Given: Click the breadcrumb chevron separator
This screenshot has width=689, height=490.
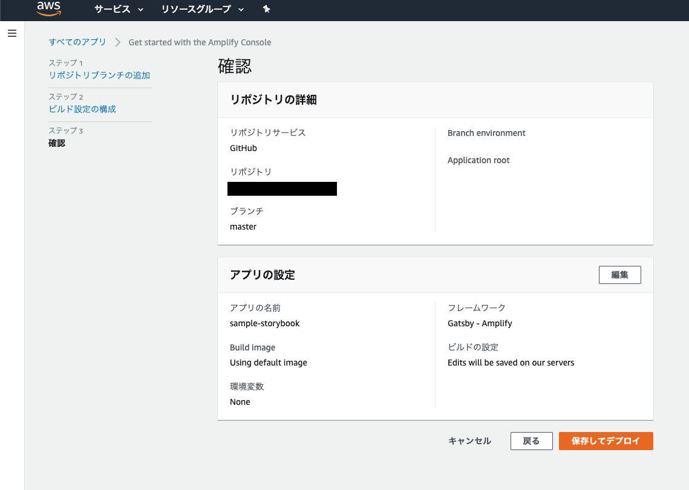Looking at the screenshot, I should coord(117,42).
